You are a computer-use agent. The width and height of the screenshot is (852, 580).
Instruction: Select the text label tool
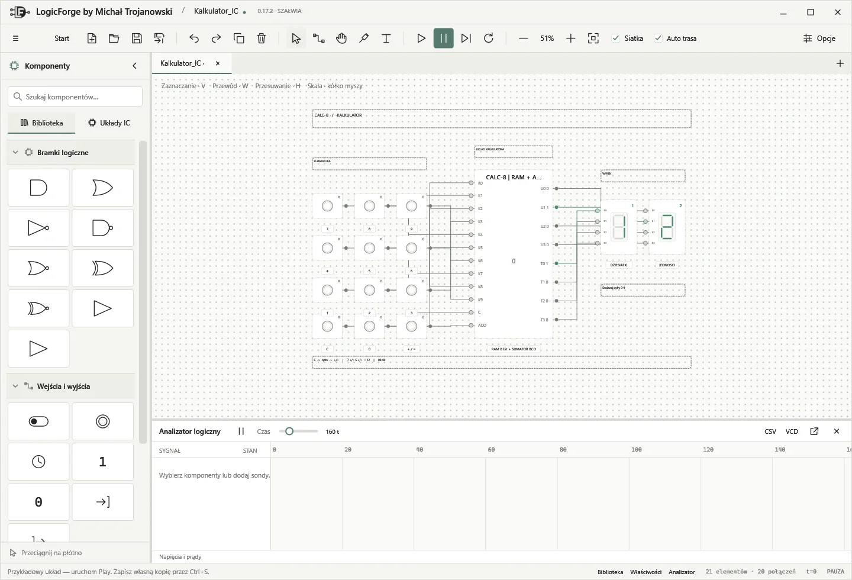[x=386, y=38]
